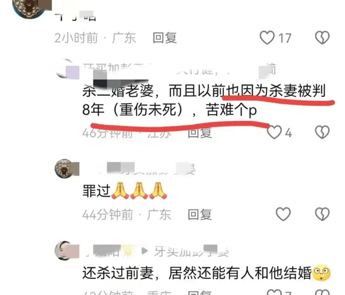
Task: Tap the like count 17
Action: [x=285, y=38]
